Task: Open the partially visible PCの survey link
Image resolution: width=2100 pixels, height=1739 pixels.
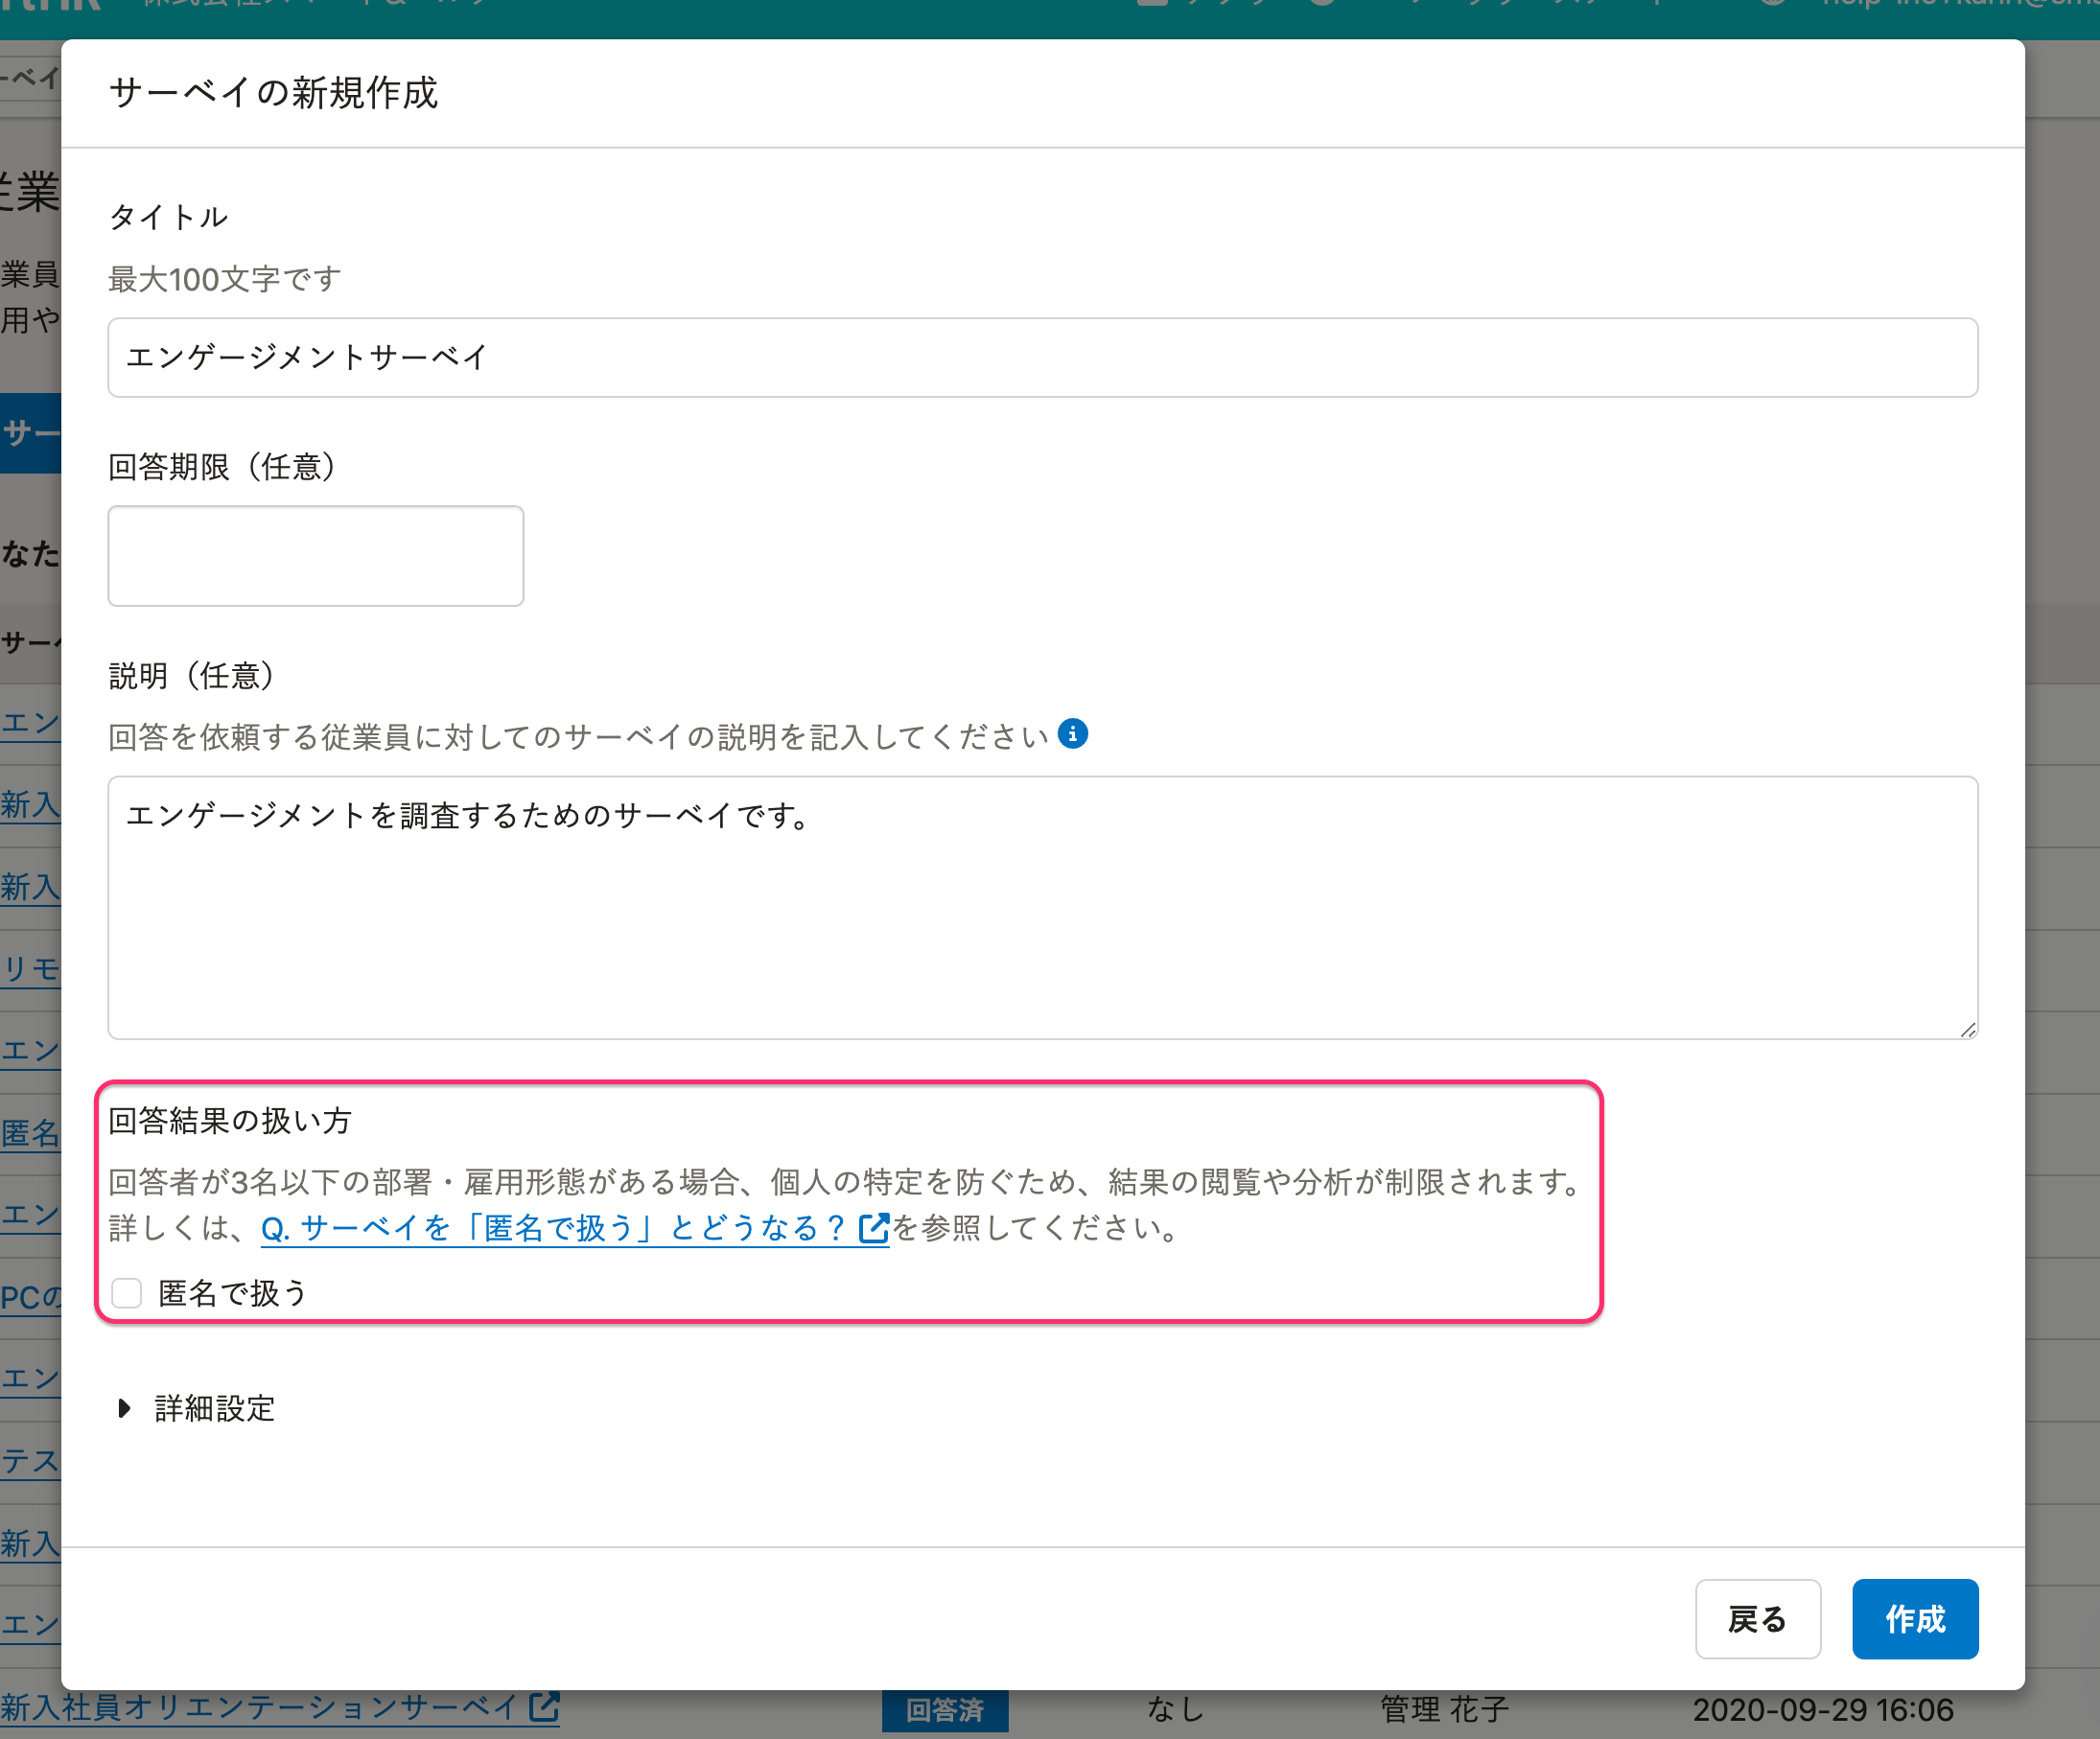Action: coord(30,1297)
